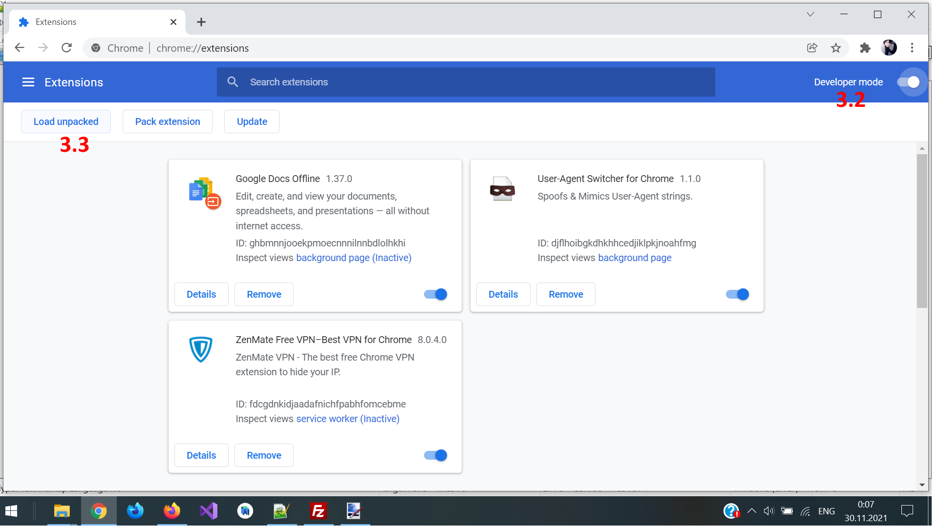Open FileZilla from the taskbar
Screen dimensions: 938x527
[x=319, y=511]
